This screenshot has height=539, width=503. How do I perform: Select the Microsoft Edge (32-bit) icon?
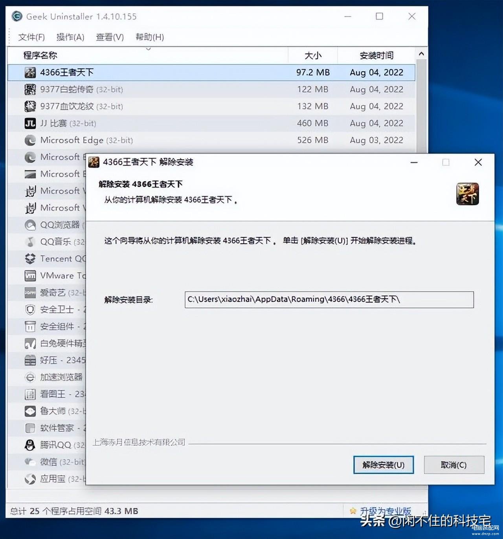(30, 140)
